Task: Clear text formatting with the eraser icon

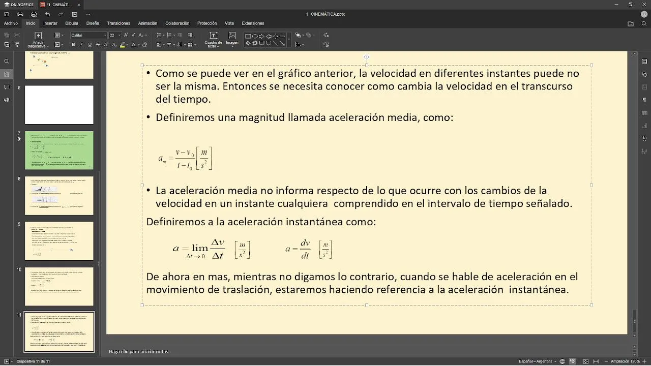Action: (x=144, y=45)
